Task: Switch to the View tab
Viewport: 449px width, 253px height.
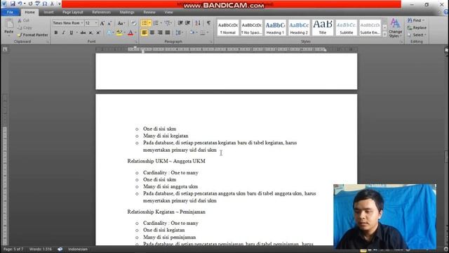Action: [168, 12]
